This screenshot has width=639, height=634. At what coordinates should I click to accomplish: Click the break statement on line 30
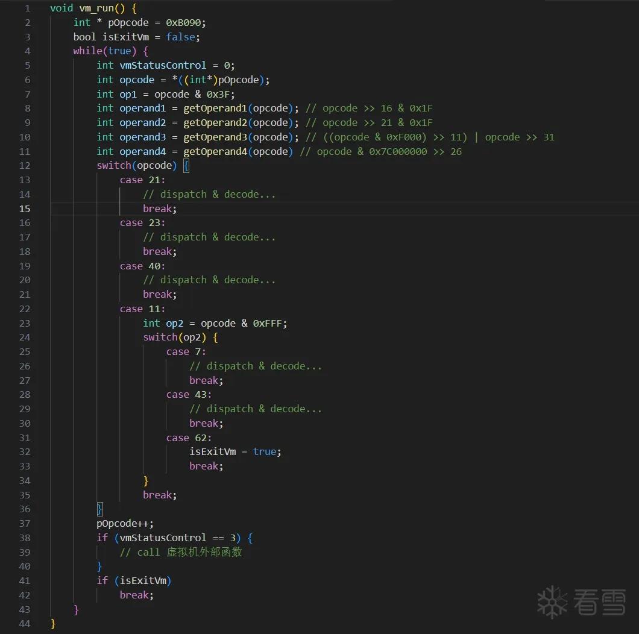pyautogui.click(x=206, y=424)
